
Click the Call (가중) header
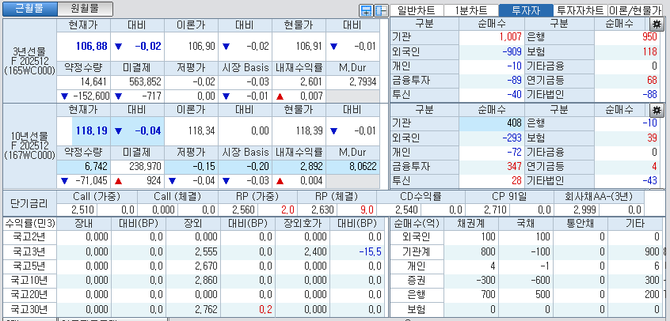[97, 197]
